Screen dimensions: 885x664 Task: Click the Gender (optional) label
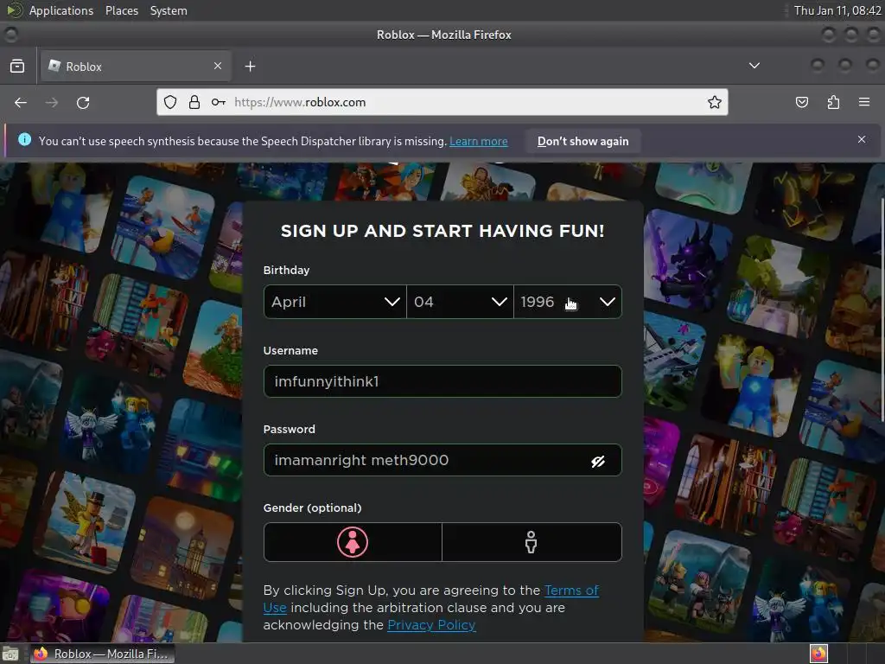coord(312,508)
